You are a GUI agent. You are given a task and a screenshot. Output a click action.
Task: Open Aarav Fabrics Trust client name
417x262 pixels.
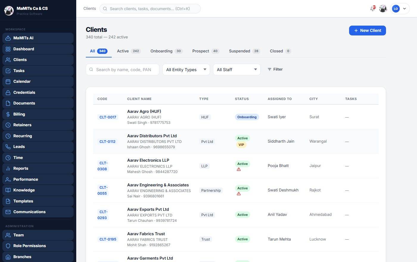click(146, 234)
